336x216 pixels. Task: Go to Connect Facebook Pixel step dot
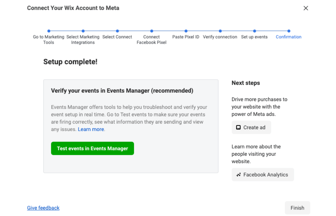pos(151,31)
